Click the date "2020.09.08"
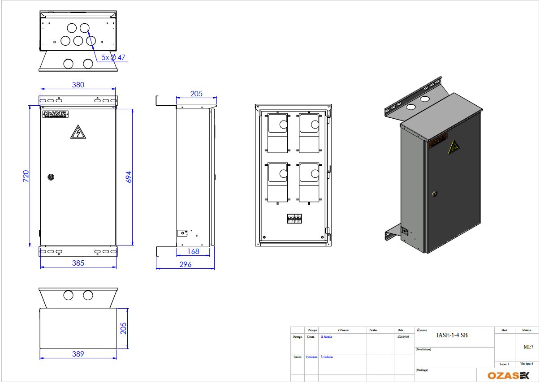 [x=403, y=336]
